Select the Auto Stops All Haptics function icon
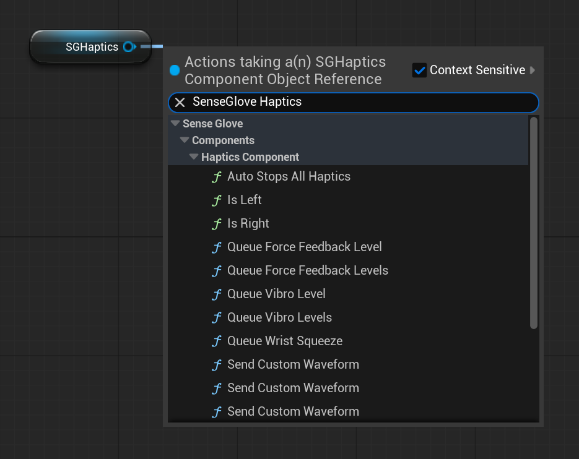Image resolution: width=579 pixels, height=459 pixels. (217, 176)
